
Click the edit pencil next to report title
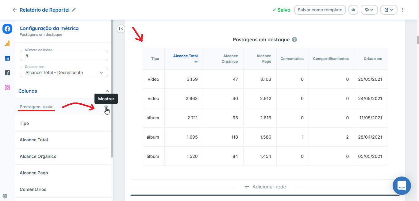click(x=74, y=10)
